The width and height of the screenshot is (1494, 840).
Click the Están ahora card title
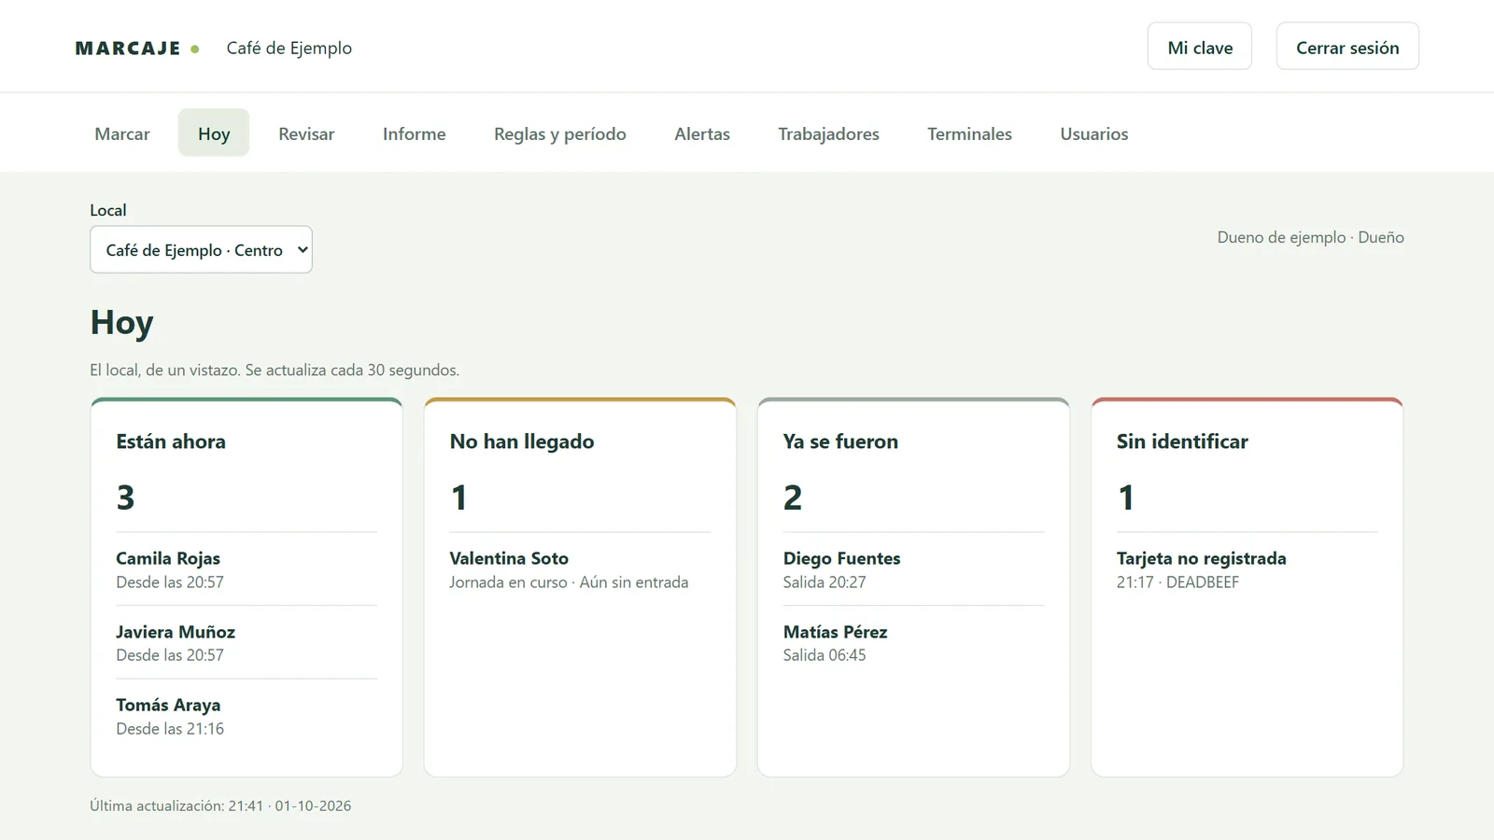171,441
